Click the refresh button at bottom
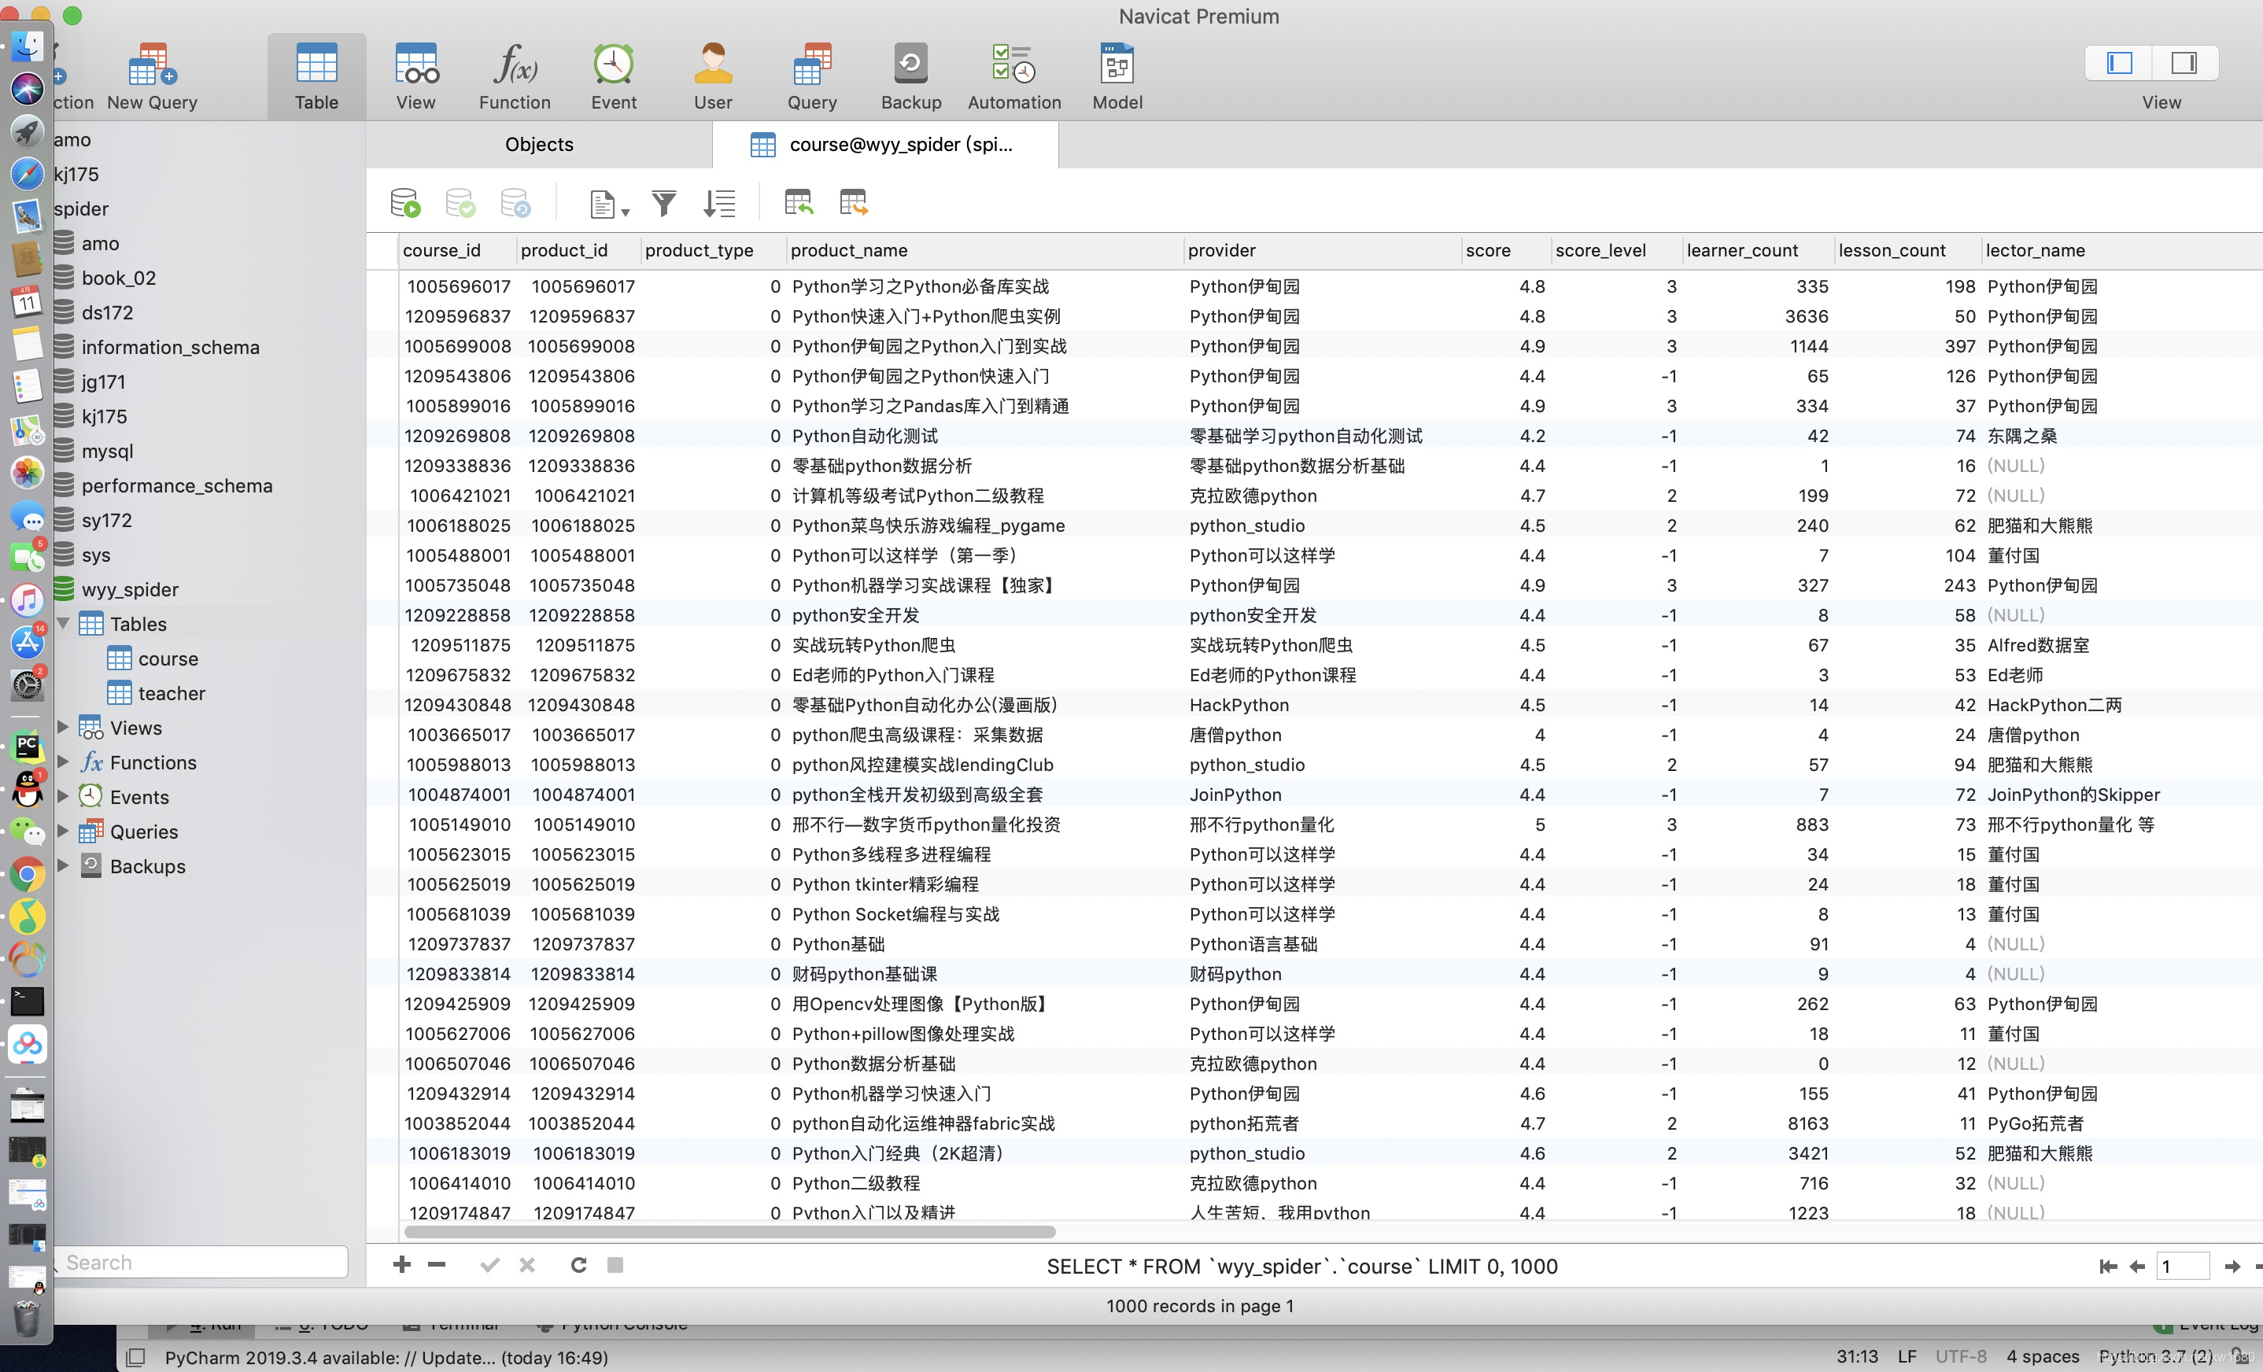Image resolution: width=2263 pixels, height=1372 pixels. [578, 1264]
